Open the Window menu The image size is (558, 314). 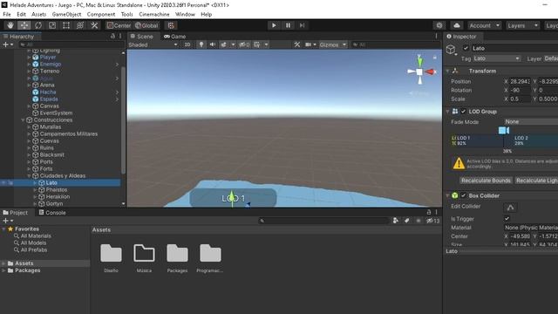point(185,14)
